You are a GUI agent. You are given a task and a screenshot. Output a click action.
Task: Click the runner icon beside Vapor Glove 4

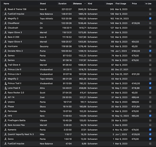(x=5, y=42)
